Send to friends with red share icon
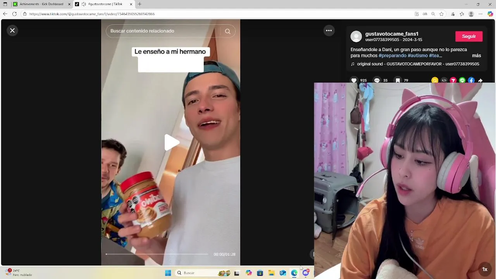Image resolution: width=496 pixels, height=279 pixels. click(x=453, y=80)
